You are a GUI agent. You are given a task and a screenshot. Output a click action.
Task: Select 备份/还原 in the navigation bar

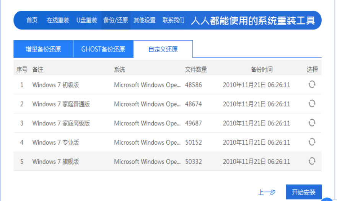[116, 20]
